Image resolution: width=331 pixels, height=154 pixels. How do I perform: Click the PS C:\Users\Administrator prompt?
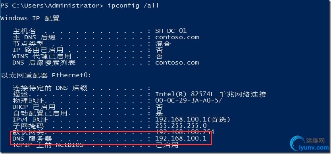coord(52,6)
